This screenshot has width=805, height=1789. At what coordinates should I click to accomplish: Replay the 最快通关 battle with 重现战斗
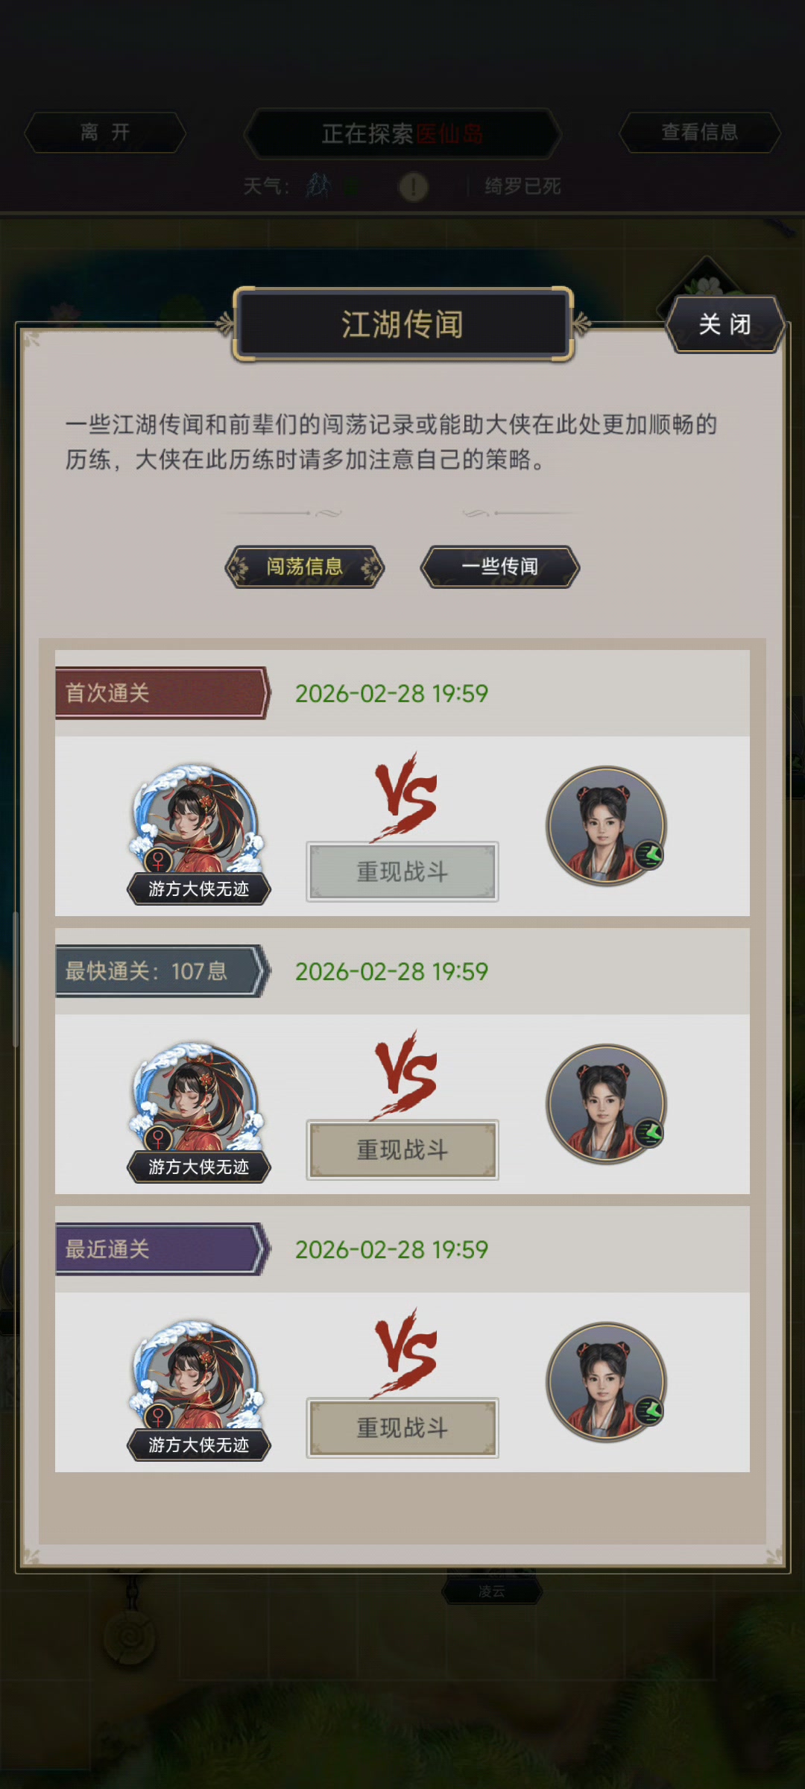(x=402, y=1149)
